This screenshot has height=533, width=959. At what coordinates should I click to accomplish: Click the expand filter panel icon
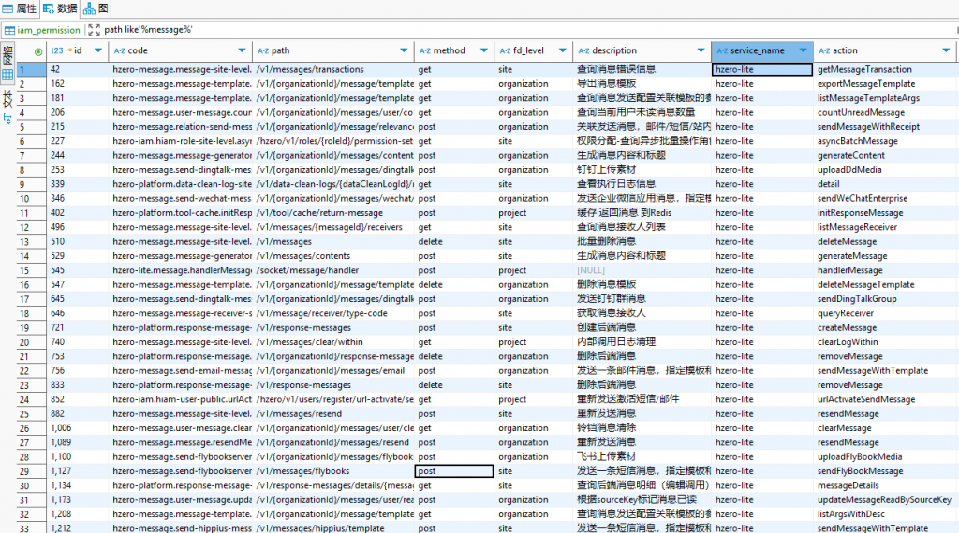[x=94, y=30]
